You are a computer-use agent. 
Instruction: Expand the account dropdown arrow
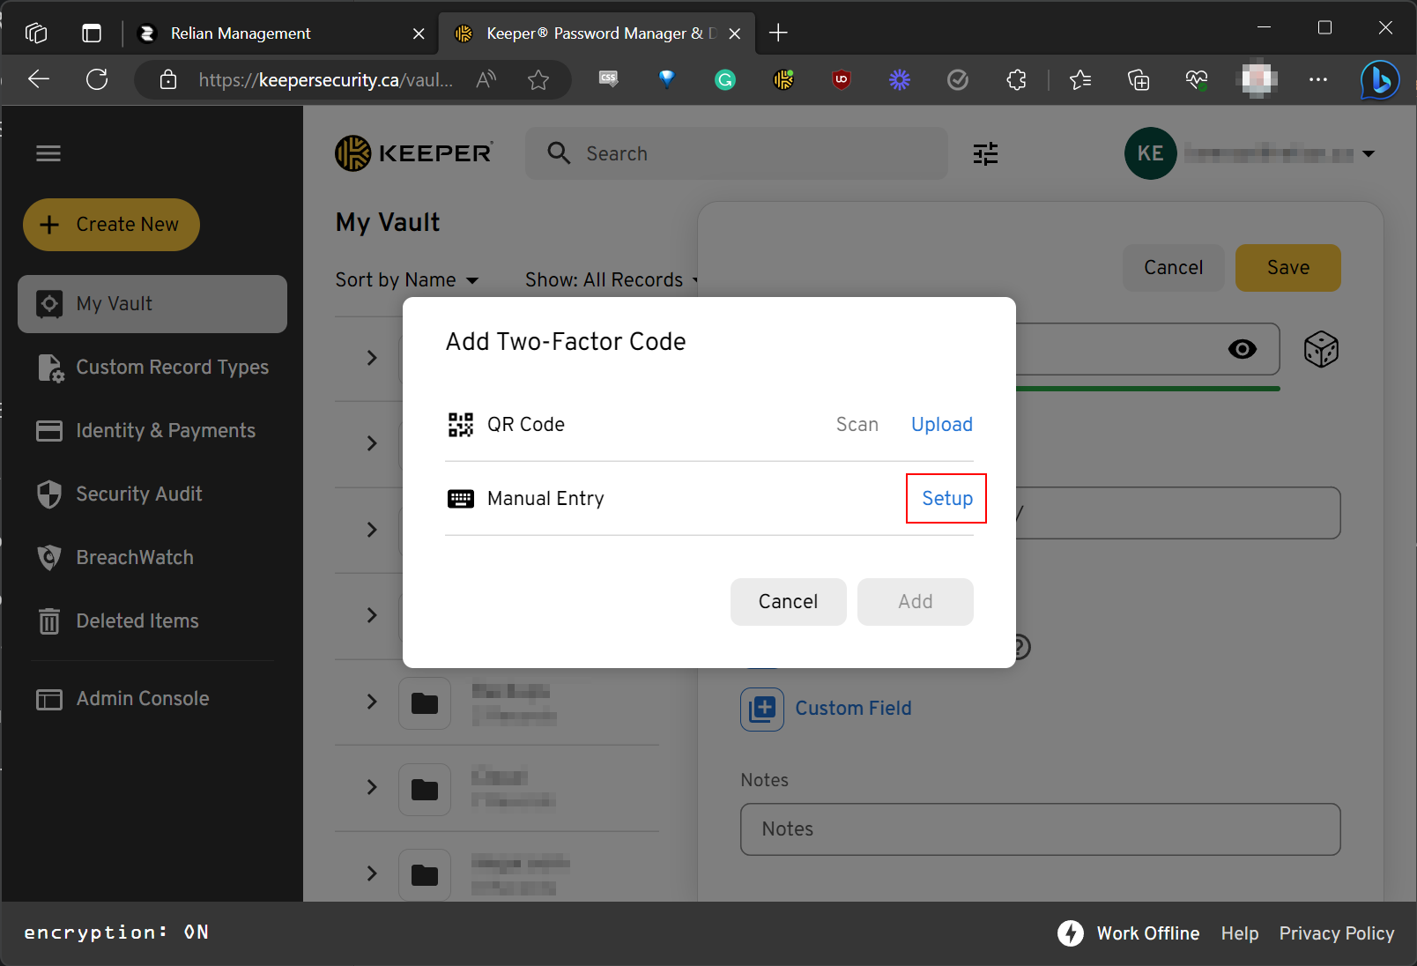[1369, 153]
